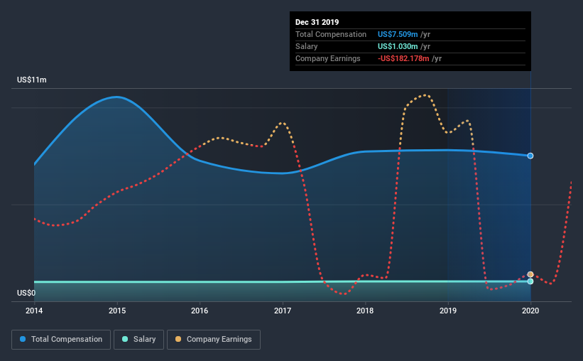The width and height of the screenshot is (583, 361).
Task: Click the Total Compensation label in the tooltip
Action: coord(331,34)
